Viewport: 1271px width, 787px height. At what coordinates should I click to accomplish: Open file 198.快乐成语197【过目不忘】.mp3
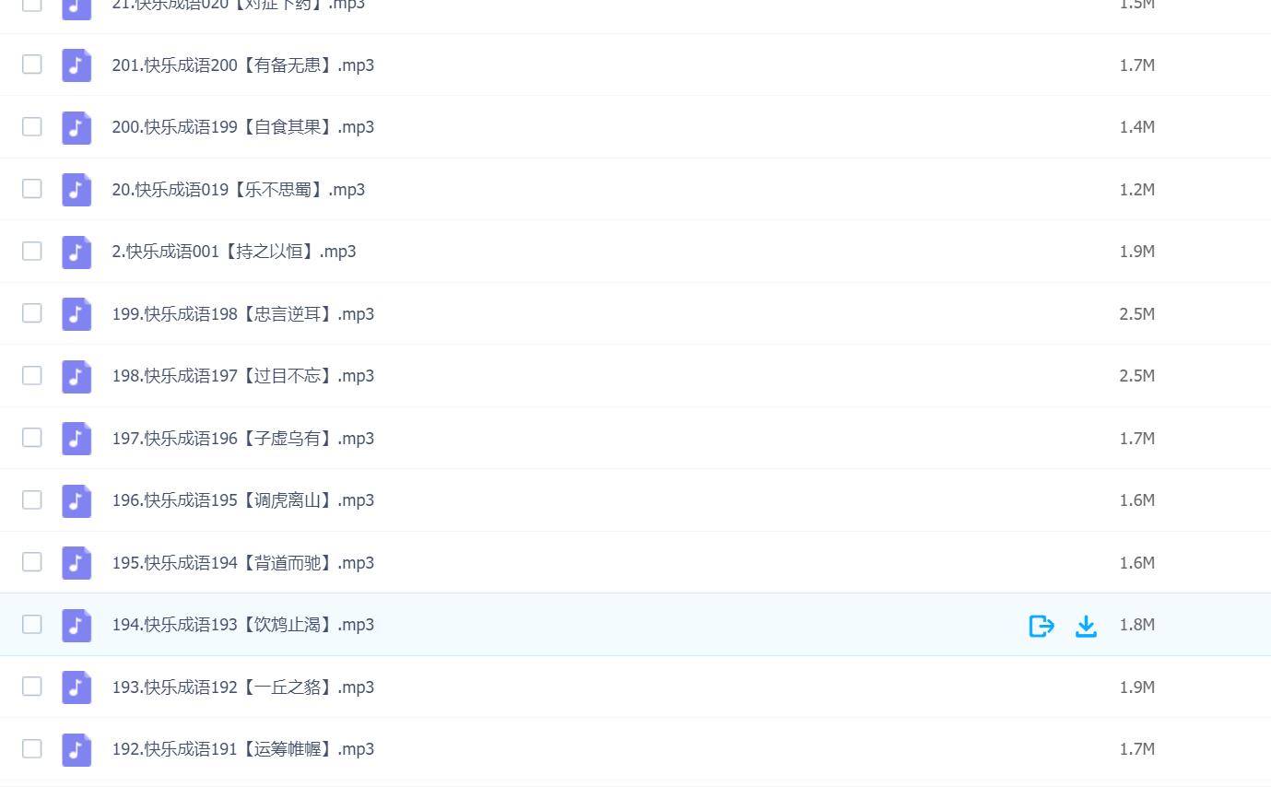click(243, 376)
